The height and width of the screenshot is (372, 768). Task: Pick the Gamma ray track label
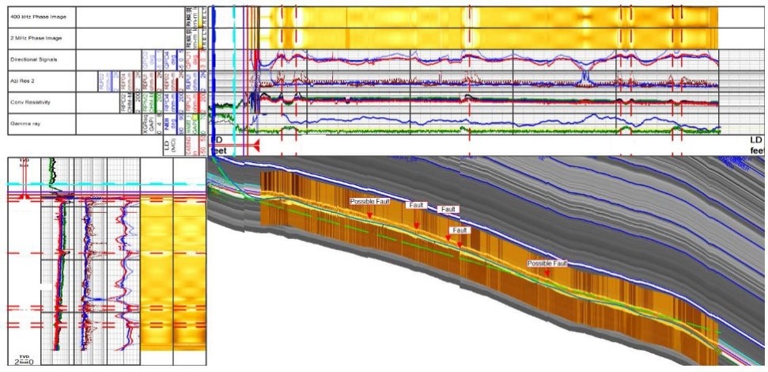click(x=25, y=123)
